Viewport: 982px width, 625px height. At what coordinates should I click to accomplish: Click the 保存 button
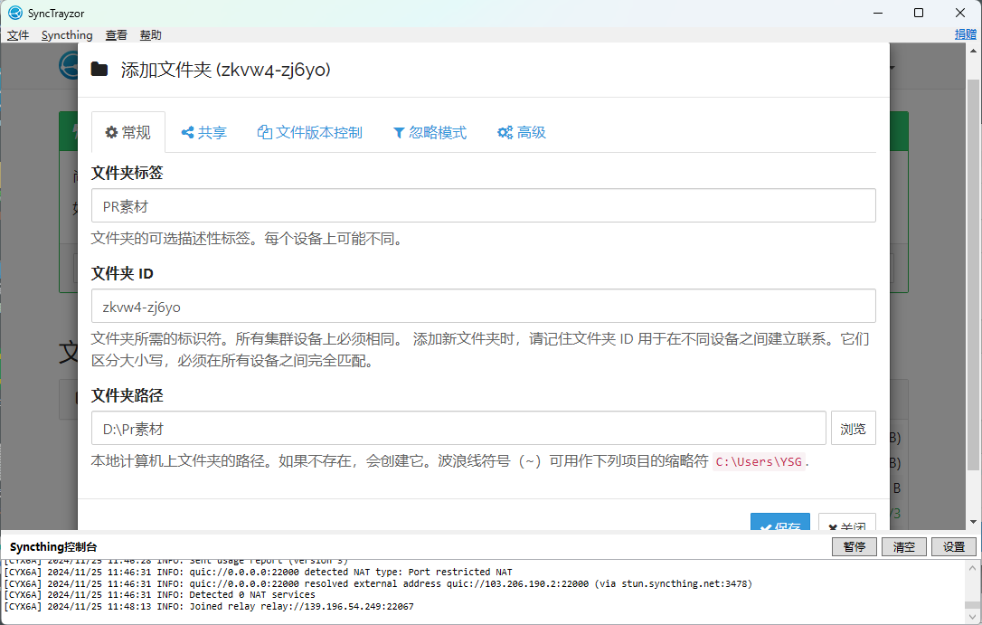pos(779,523)
